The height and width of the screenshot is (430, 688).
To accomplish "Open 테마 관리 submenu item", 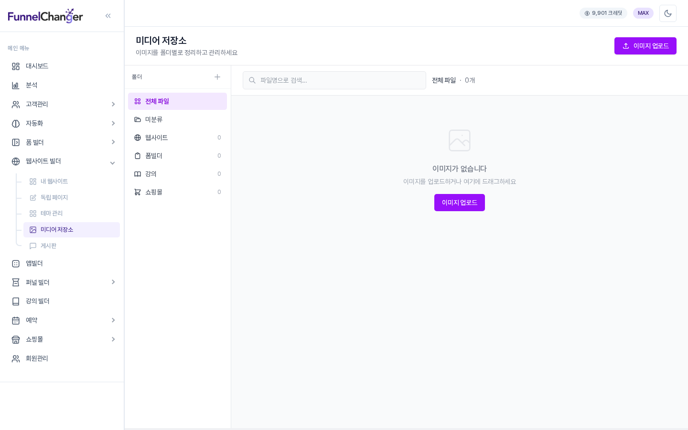I will (x=72, y=214).
